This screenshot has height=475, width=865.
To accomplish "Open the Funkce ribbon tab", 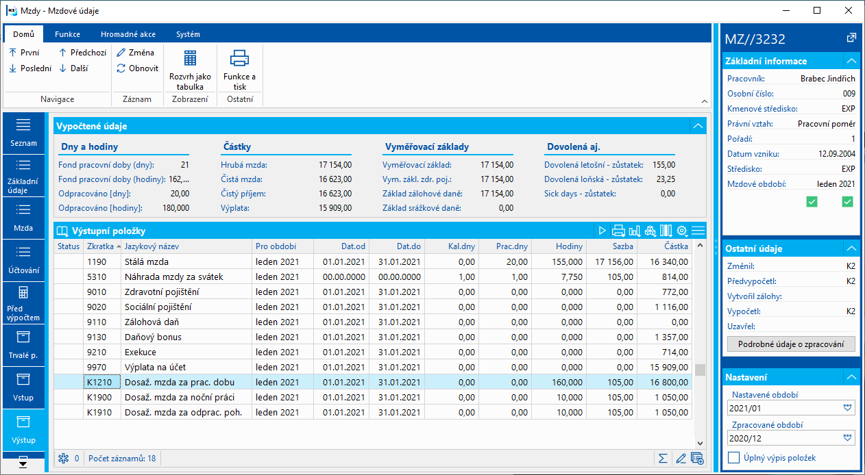I will point(67,34).
